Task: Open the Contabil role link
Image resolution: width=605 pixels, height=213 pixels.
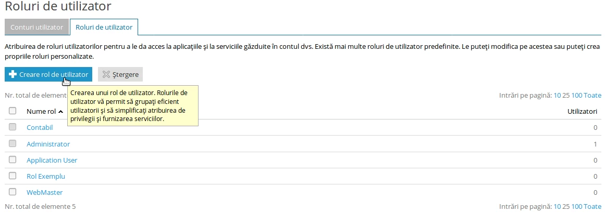Action: click(x=40, y=128)
